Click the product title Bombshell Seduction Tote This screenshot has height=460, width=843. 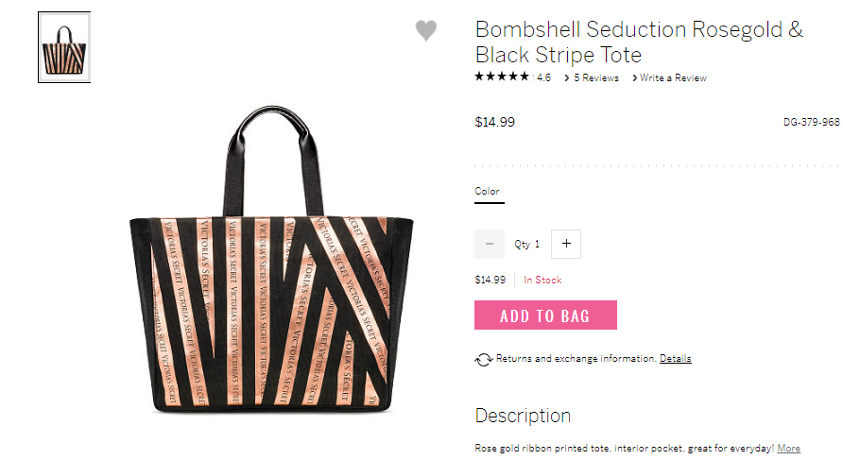pos(639,42)
